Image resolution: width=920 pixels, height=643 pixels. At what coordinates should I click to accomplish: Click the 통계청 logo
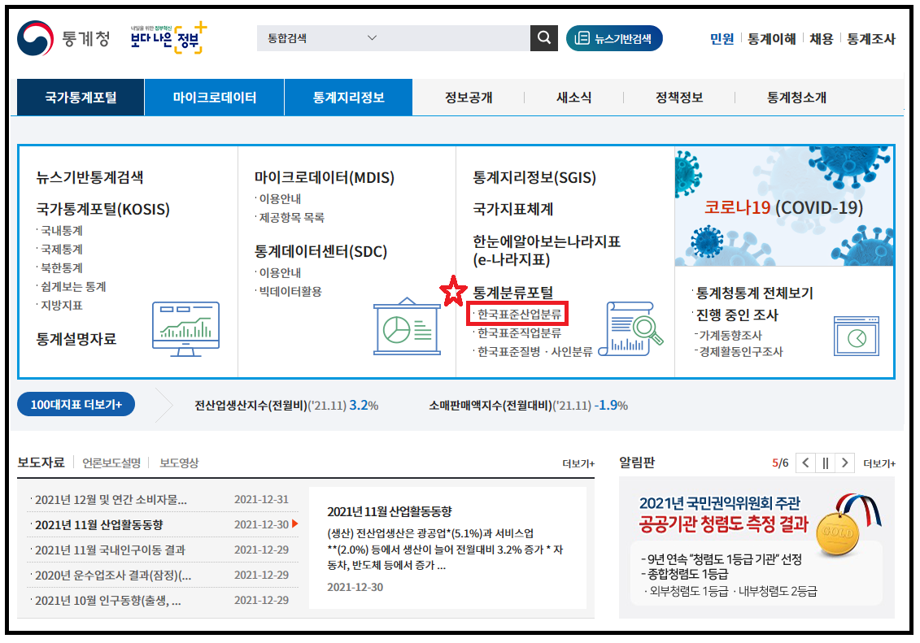coord(64,39)
